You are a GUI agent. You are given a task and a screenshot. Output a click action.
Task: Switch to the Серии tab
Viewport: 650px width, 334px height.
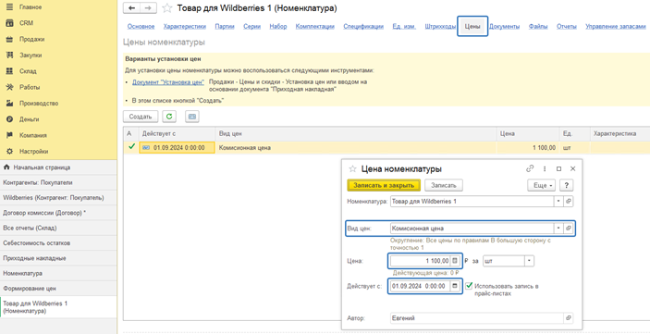[252, 27]
